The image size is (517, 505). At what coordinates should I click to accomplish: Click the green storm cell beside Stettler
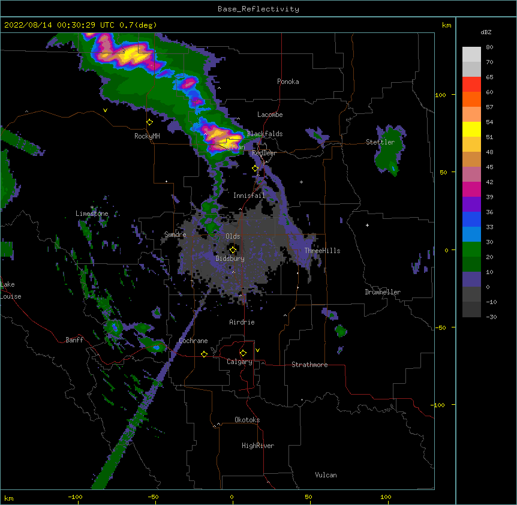point(390,150)
